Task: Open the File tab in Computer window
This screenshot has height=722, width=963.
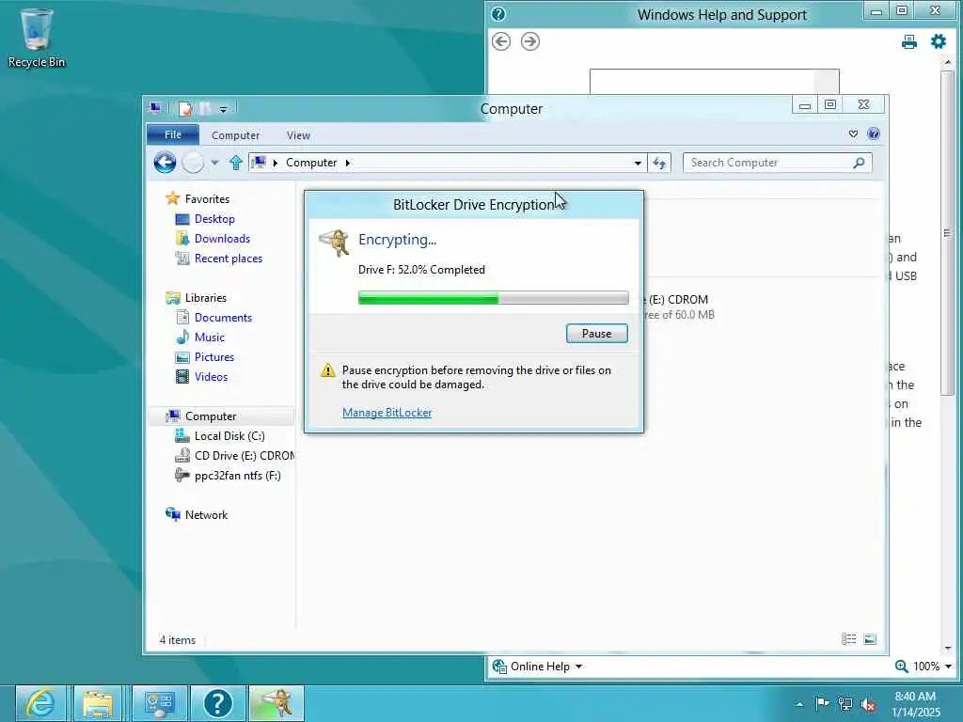Action: pos(173,134)
